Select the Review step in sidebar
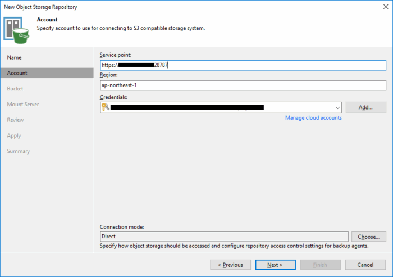This screenshot has height=277, width=393. tap(15, 120)
